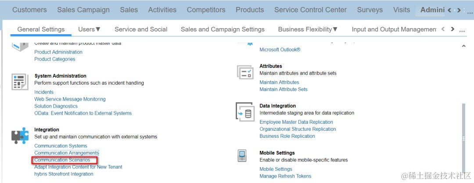Screen dimensions: 474x183
Task: Click the Data Integration database icon
Action: (245, 112)
